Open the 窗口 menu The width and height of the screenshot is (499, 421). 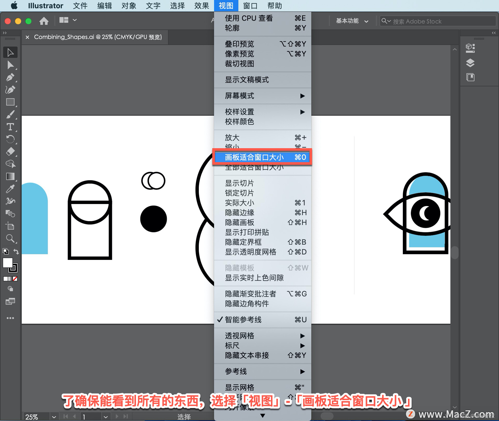(x=250, y=6)
